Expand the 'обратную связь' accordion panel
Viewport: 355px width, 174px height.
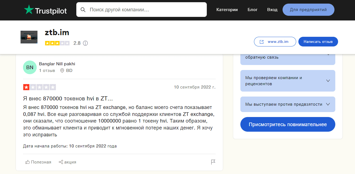288,58
